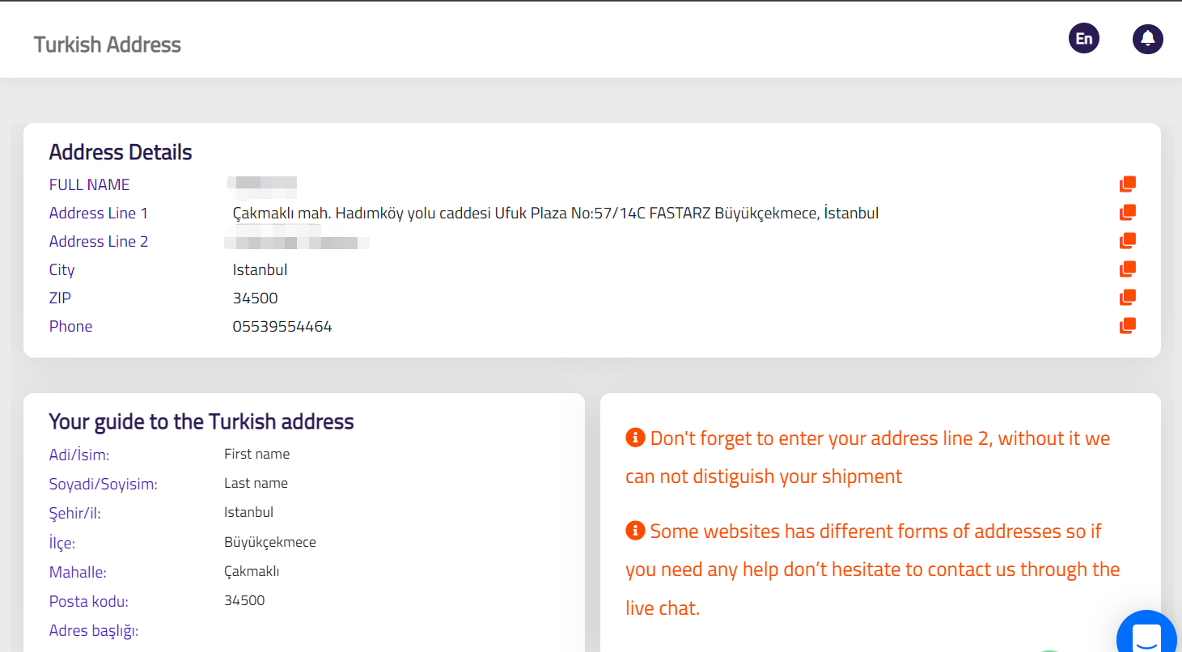The width and height of the screenshot is (1182, 652).
Task: Copy the FULL NAME value
Action: 1128,184
